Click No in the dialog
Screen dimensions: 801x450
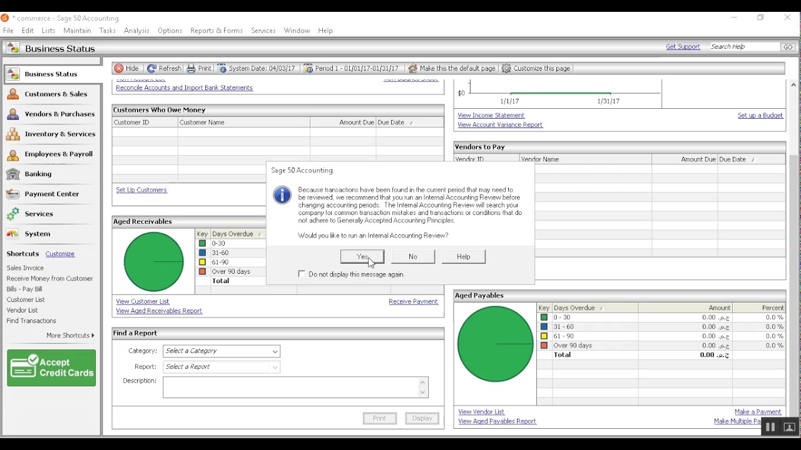tap(413, 256)
